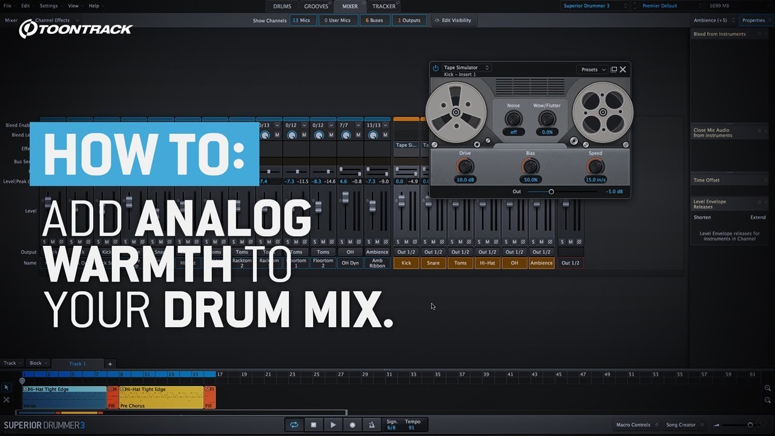Click the Speed knob

596,167
